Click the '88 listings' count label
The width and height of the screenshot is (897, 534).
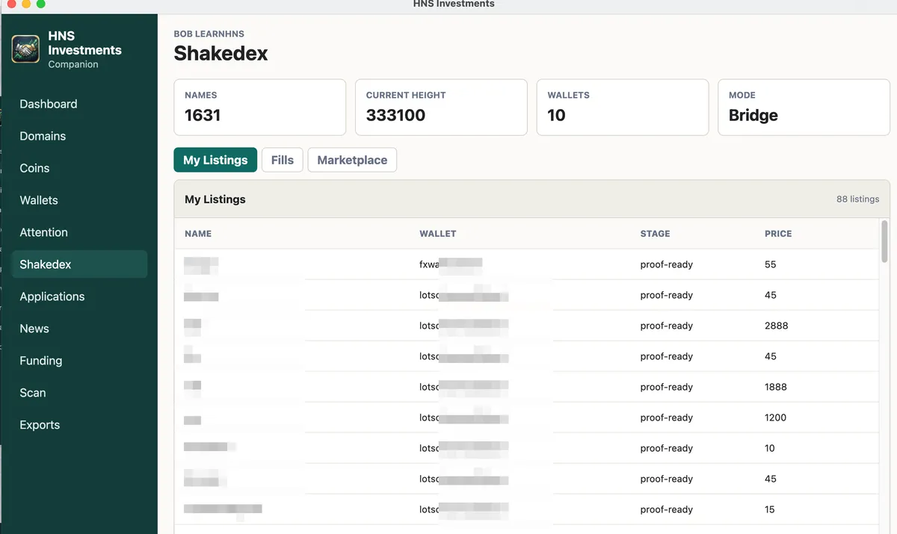(858, 199)
